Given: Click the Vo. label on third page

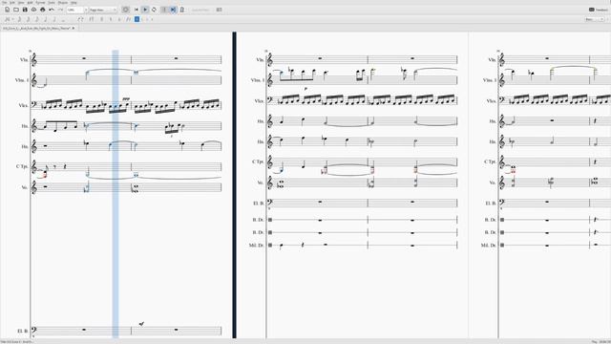Looking at the screenshot, I should click(x=493, y=183).
